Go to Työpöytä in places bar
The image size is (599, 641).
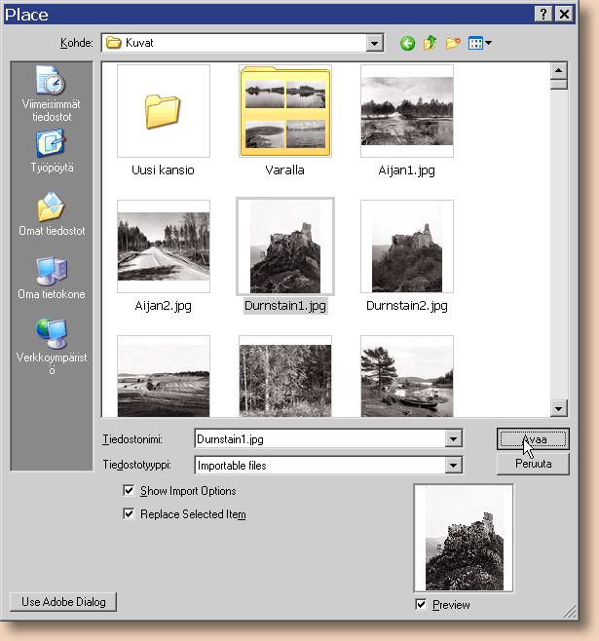click(x=53, y=152)
